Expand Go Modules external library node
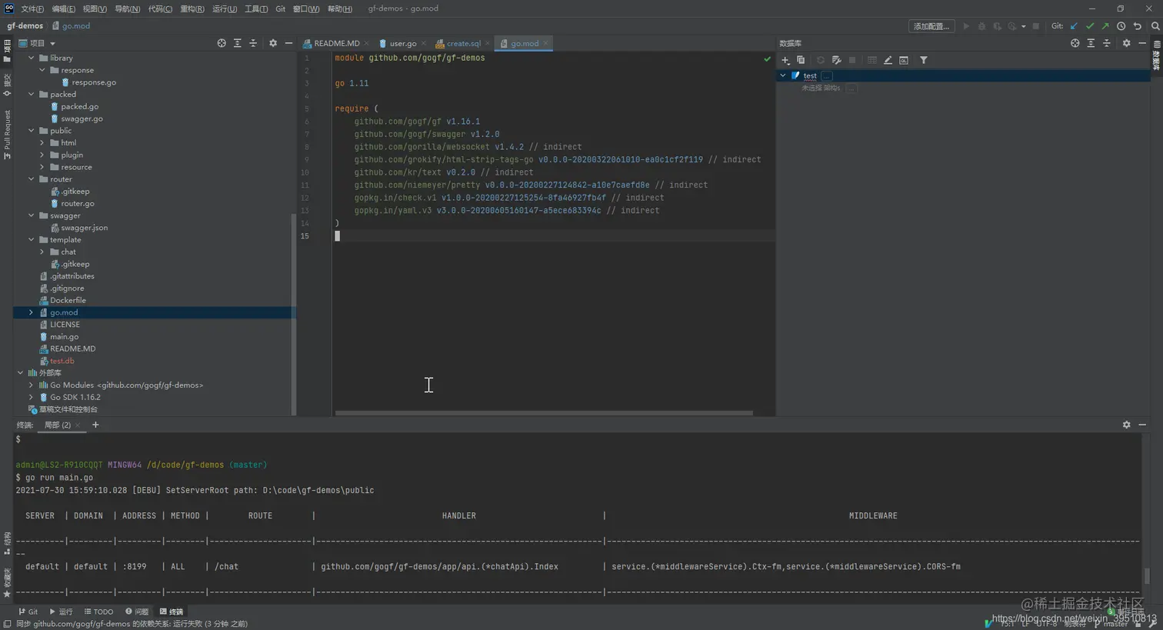 [x=32, y=385]
